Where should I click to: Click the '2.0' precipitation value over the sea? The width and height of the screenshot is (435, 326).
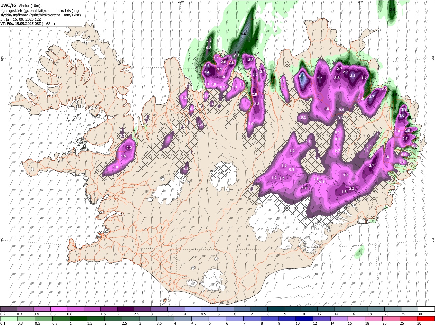tap(393, 10)
